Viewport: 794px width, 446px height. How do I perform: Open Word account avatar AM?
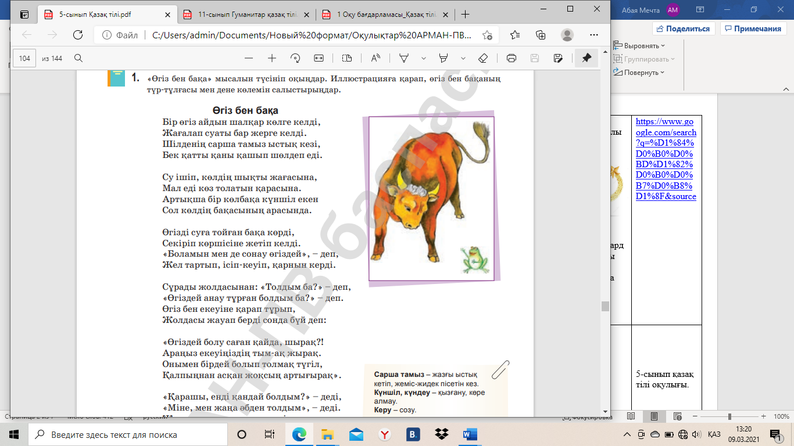(x=673, y=9)
